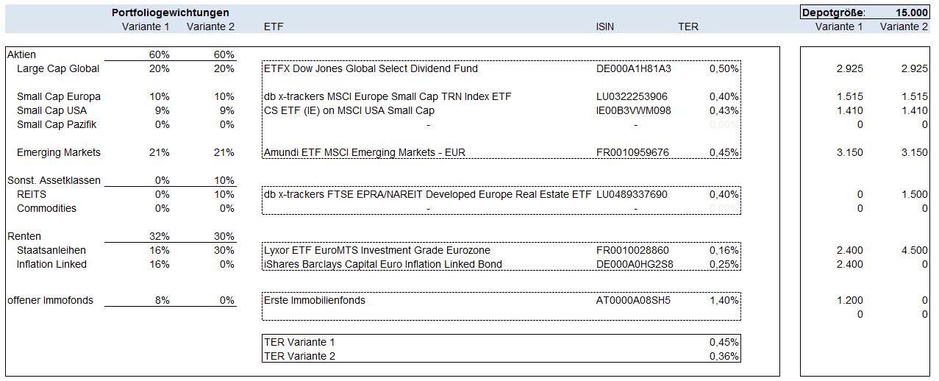Select the ISIN column header
Viewport: 939px width, 381px height.
[604, 26]
